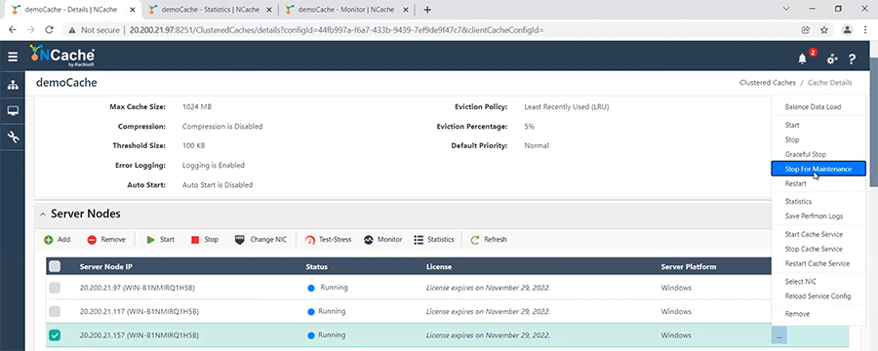Open the help question mark
The width and height of the screenshot is (878, 351).
click(853, 58)
